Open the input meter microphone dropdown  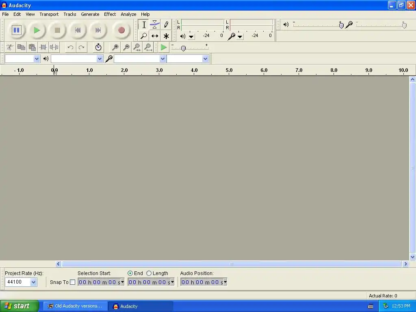point(240,37)
